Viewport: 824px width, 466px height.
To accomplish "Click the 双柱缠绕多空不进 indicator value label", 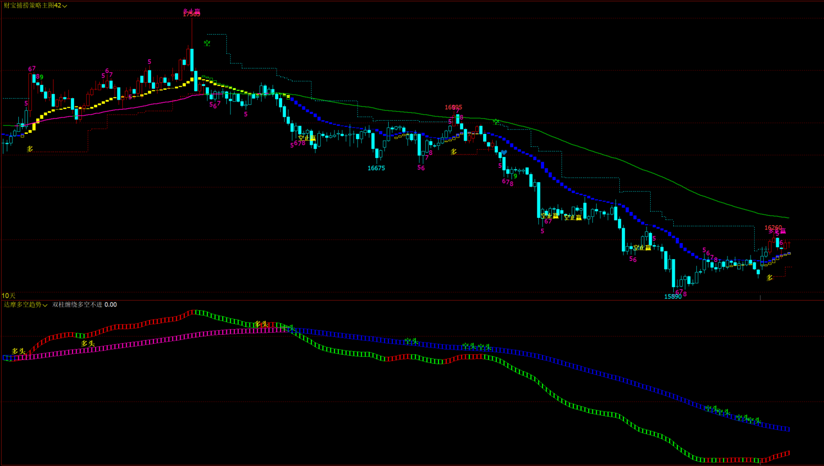I will click(x=84, y=304).
